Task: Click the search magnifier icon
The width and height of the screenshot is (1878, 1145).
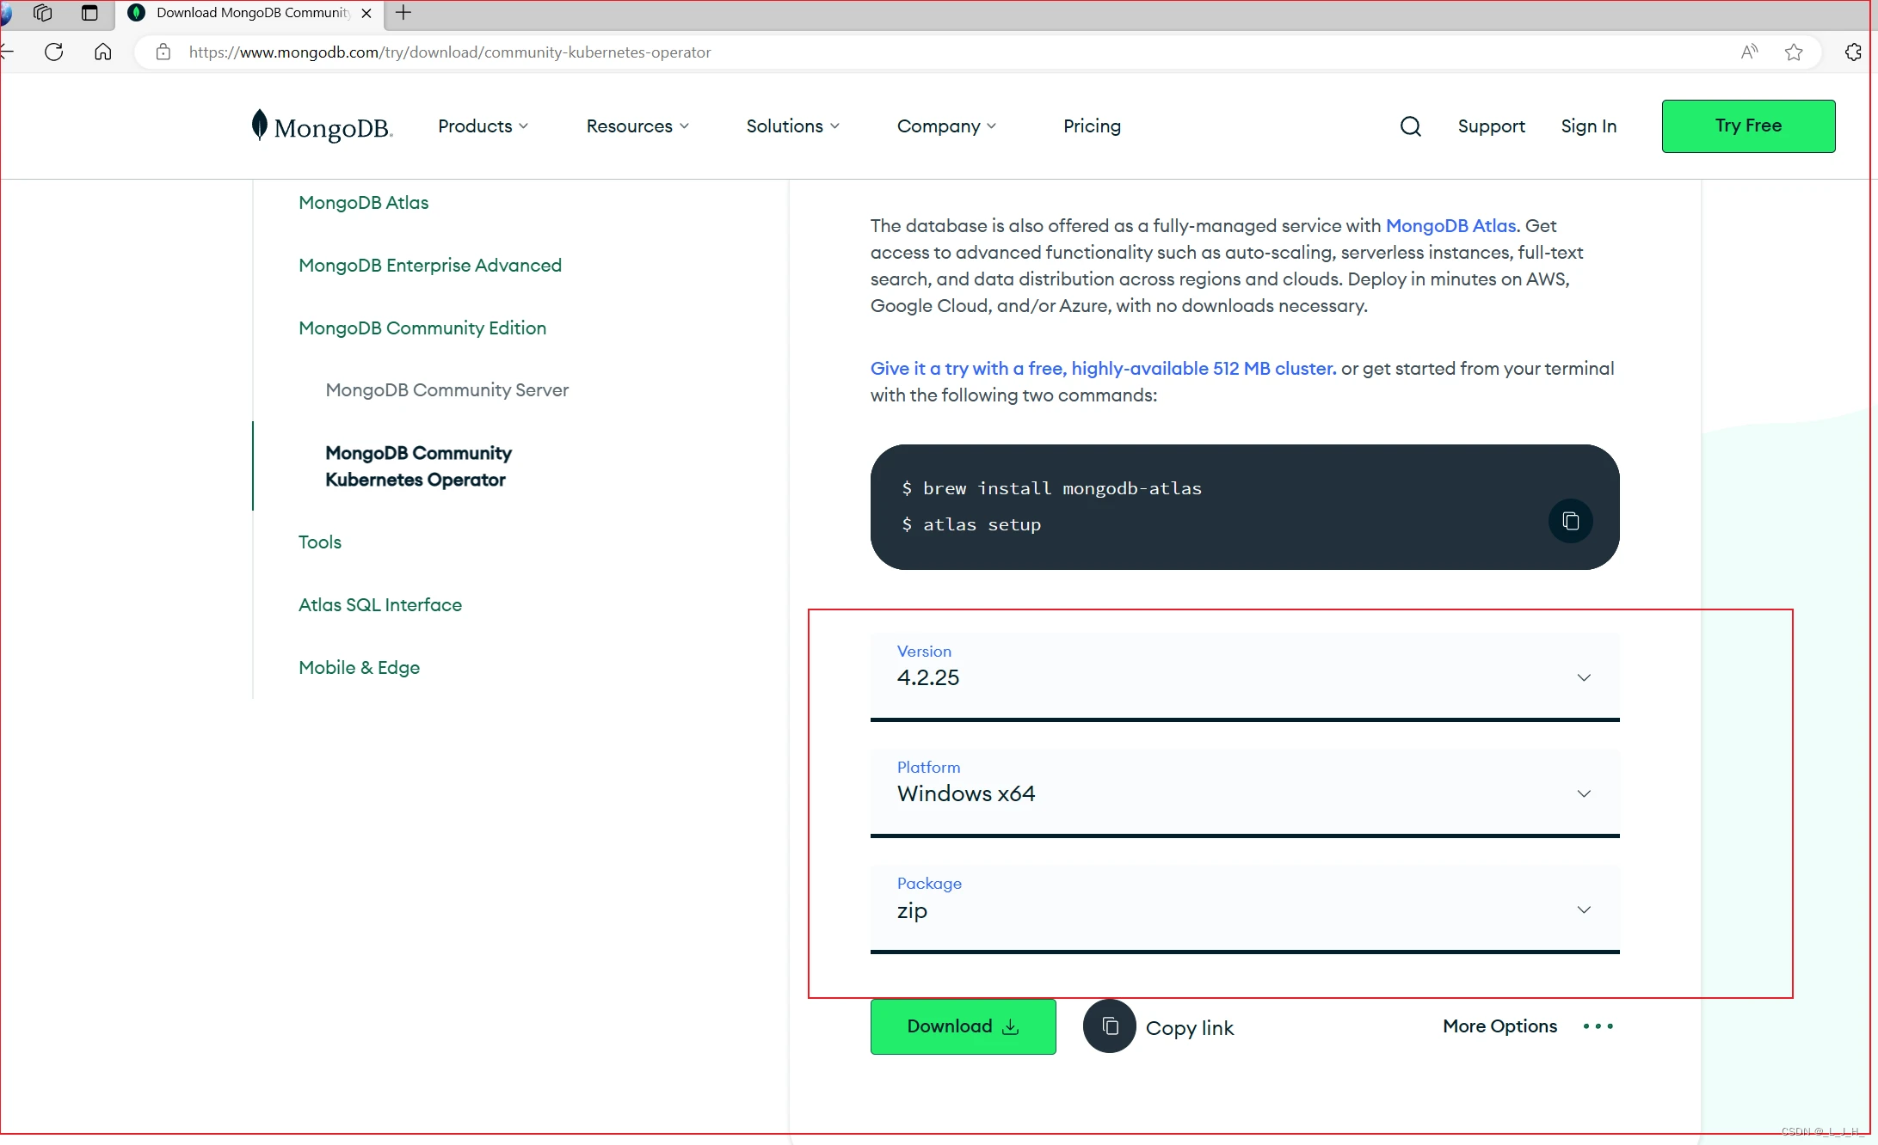Action: tap(1410, 126)
